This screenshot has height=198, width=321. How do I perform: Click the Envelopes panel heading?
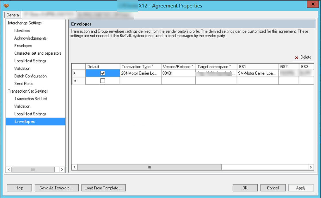[x=81, y=24]
